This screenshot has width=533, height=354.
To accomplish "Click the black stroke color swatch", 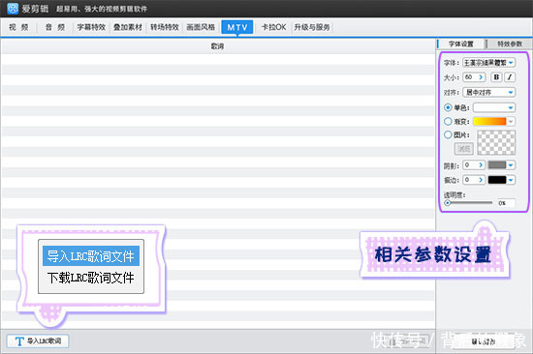I will [x=497, y=180].
